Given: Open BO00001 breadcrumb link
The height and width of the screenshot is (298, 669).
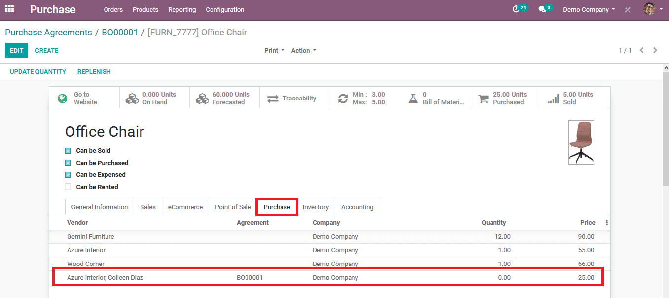Looking at the screenshot, I should tap(120, 33).
